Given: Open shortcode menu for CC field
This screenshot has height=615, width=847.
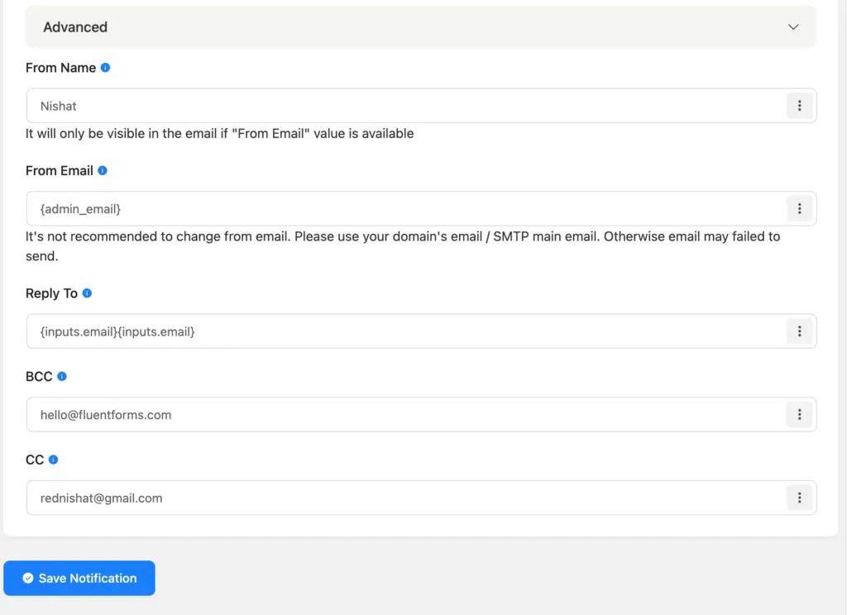Looking at the screenshot, I should click(x=799, y=498).
